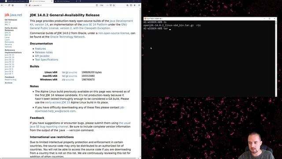This screenshot has height=159, width=282.
Task: Open the browser home page icon
Action: [13, 5]
